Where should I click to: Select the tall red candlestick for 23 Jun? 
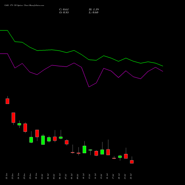click(x=13, y=118)
